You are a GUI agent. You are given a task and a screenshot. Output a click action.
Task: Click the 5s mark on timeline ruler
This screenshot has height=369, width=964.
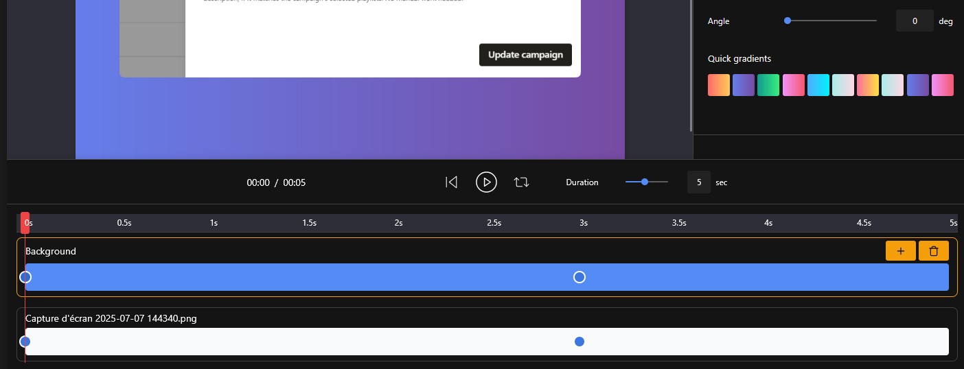953,223
